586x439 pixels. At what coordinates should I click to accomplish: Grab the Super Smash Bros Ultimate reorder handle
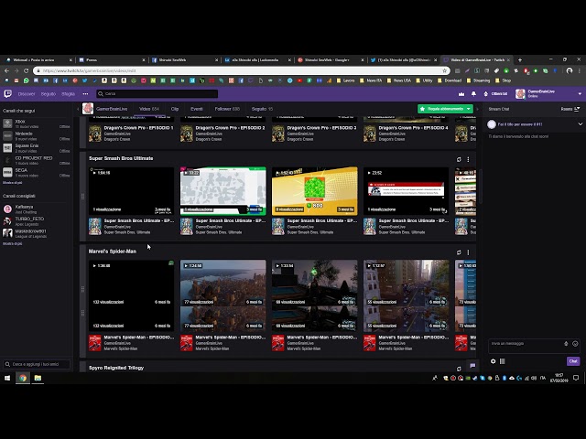(x=82, y=197)
